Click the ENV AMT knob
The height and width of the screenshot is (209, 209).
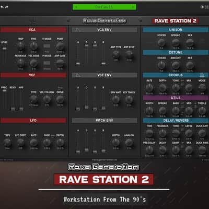(116, 99)
